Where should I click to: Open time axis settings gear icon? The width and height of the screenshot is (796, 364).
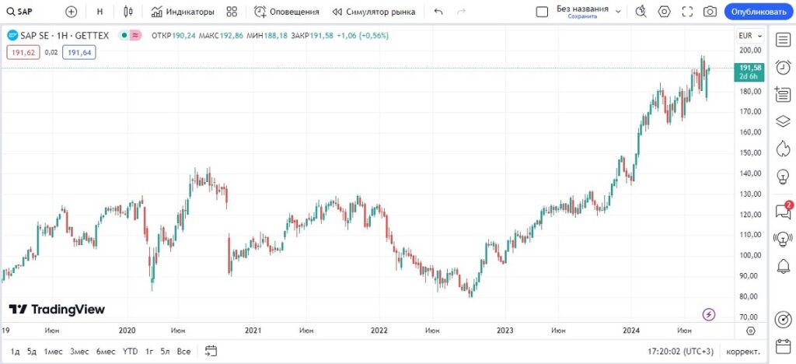[x=752, y=331]
